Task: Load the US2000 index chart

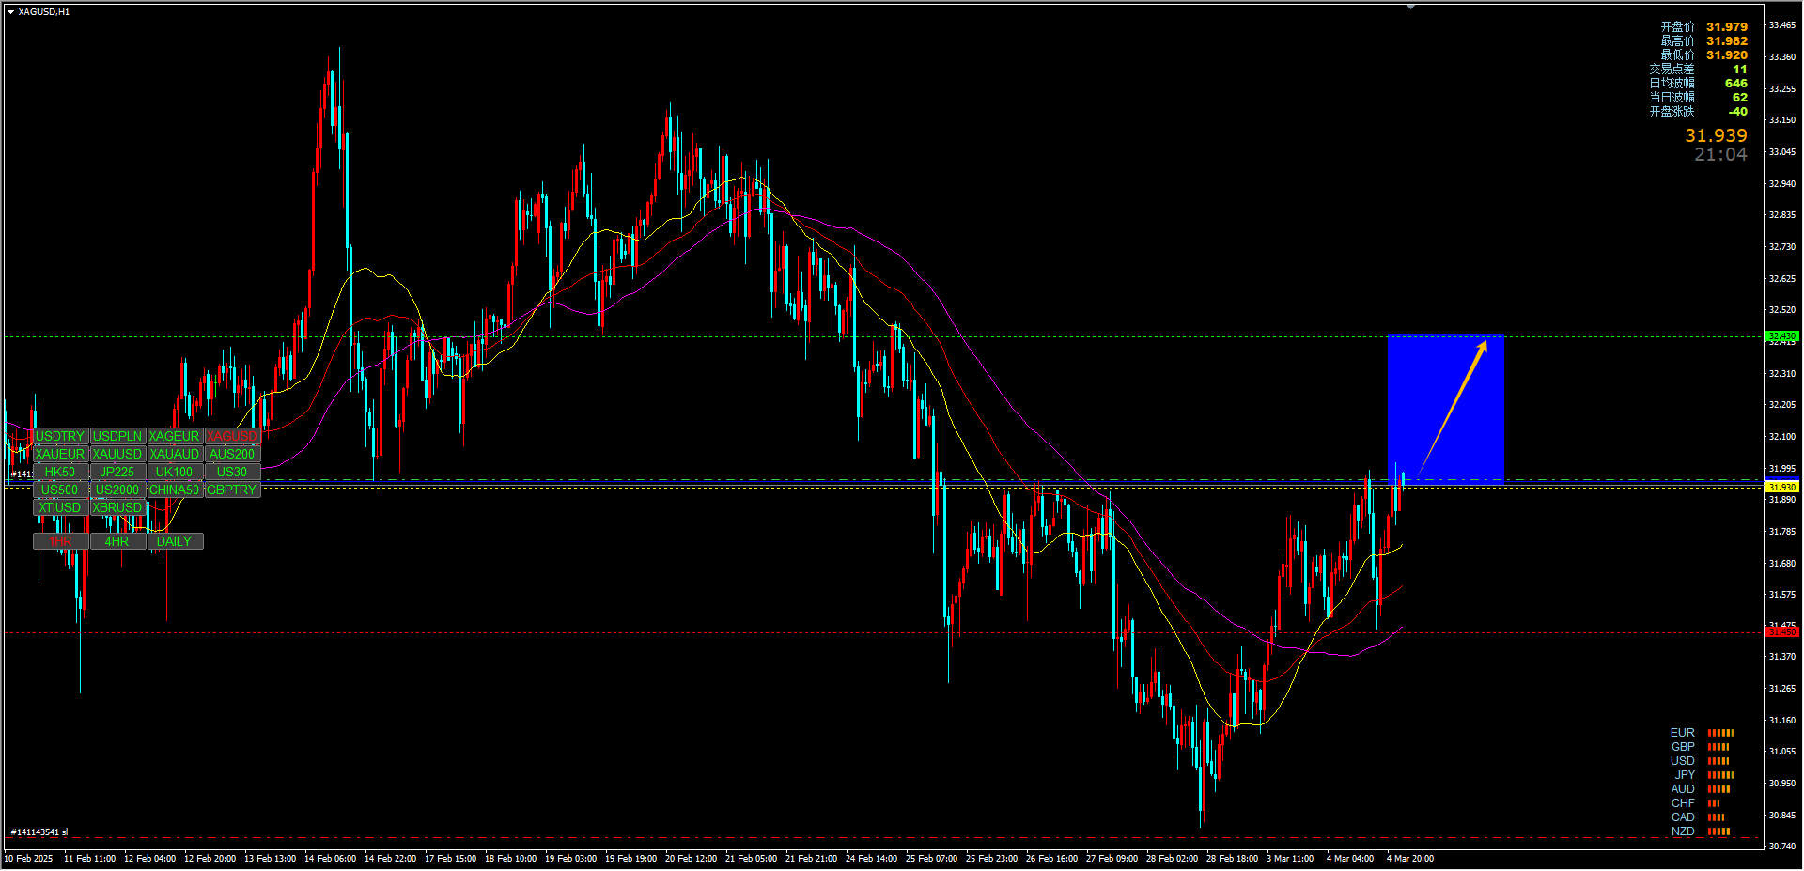Action: 117,490
